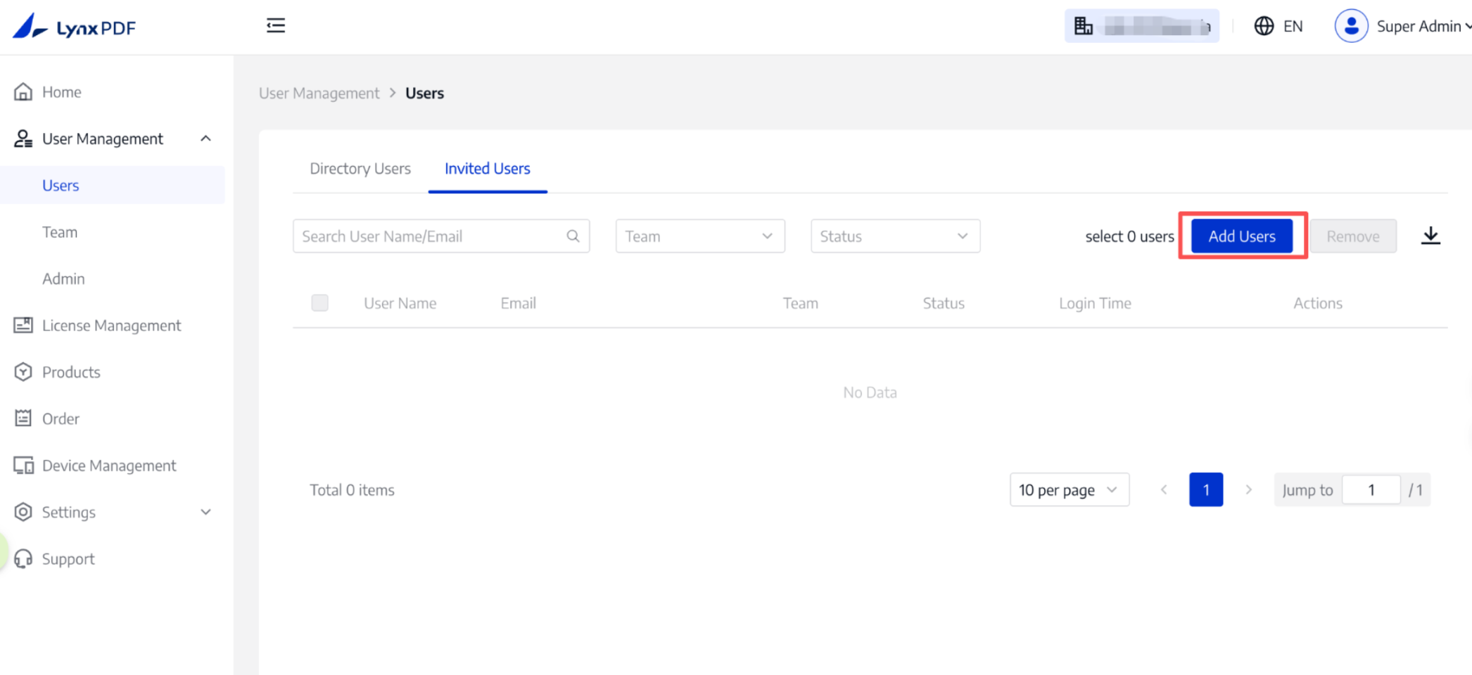Click the download export icon

[x=1430, y=236]
